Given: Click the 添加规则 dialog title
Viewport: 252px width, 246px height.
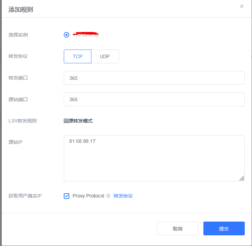Looking at the screenshot, I should coord(21,10).
